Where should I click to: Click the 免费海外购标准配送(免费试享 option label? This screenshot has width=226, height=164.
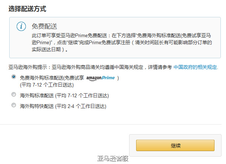click(52, 78)
